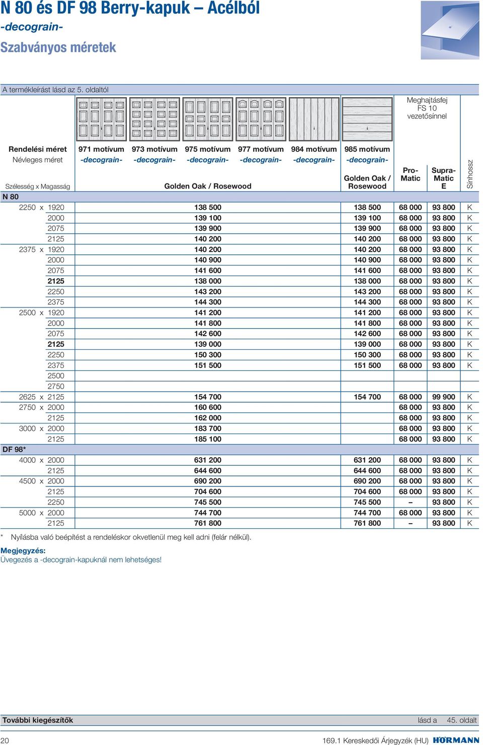The width and height of the screenshot is (483, 745).
Task: Click '169.1 Kereskedői Árjegyzék (HU)' in the footer
Action: 375,740
